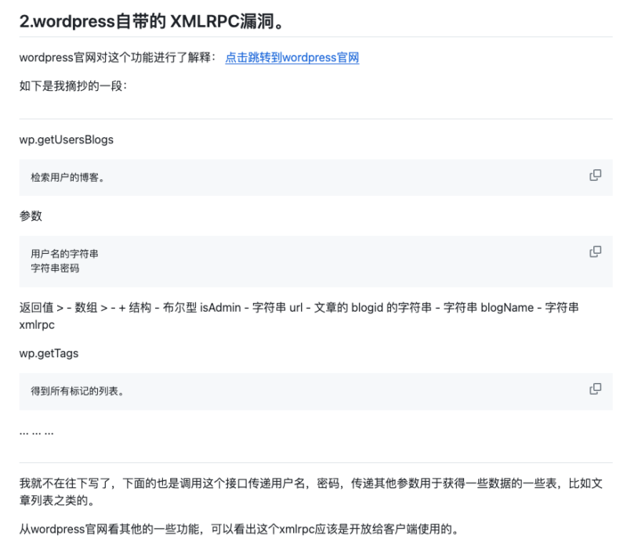The image size is (627, 546).
Task: Click the copy icon next to wp.getTags output
Action: pyautogui.click(x=596, y=389)
